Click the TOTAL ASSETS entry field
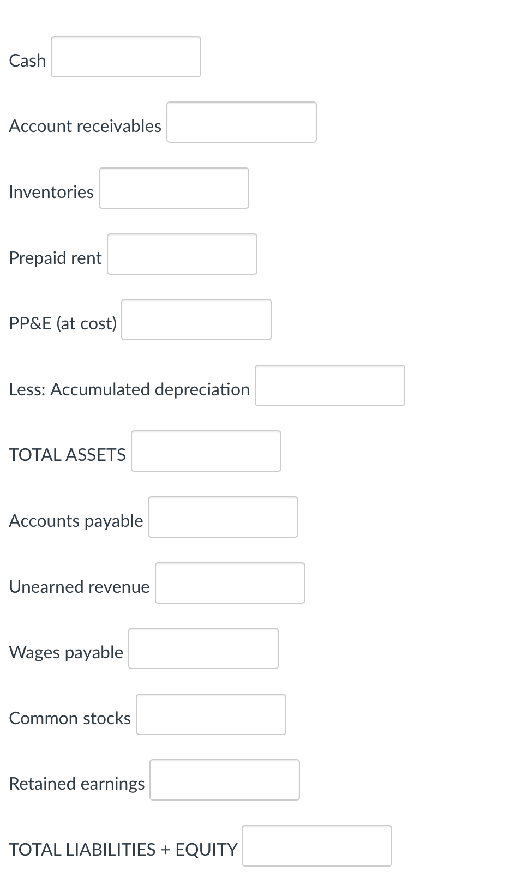528x878 pixels. [206, 451]
